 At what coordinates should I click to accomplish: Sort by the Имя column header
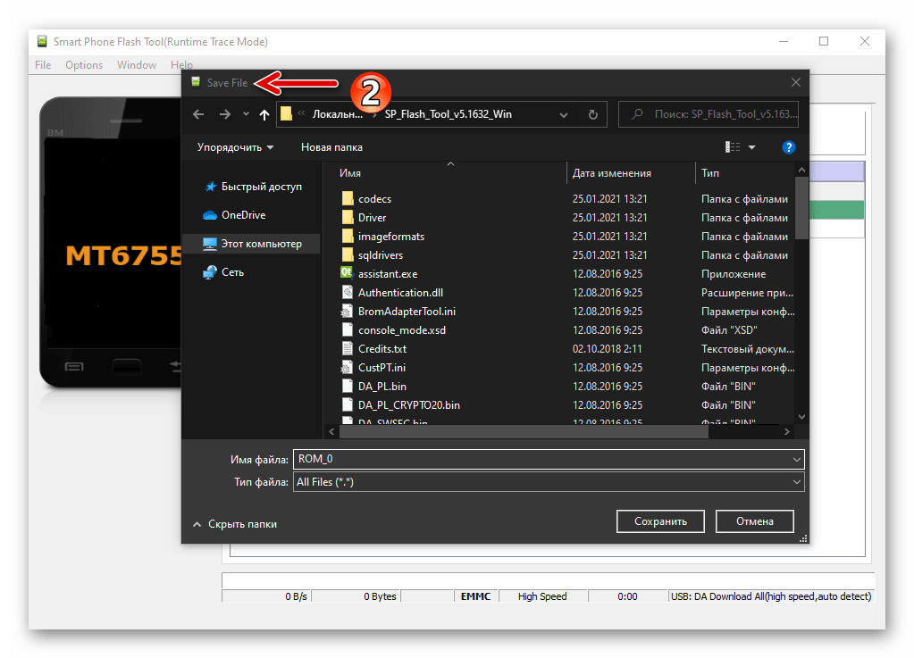350,173
